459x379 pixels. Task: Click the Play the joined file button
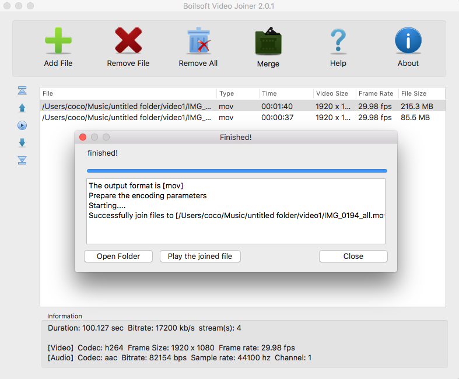[200, 257]
